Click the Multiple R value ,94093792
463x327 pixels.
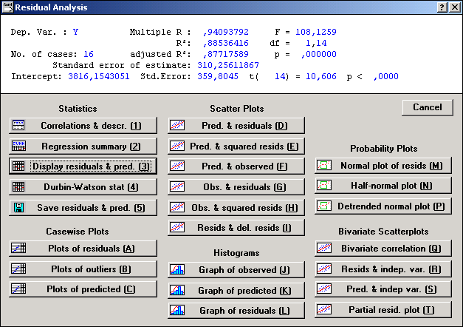coord(226,32)
